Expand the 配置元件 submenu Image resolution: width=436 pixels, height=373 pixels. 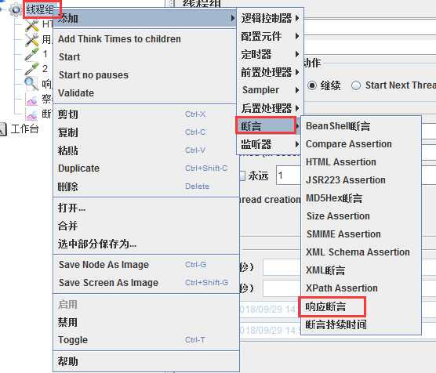pyautogui.click(x=270, y=36)
